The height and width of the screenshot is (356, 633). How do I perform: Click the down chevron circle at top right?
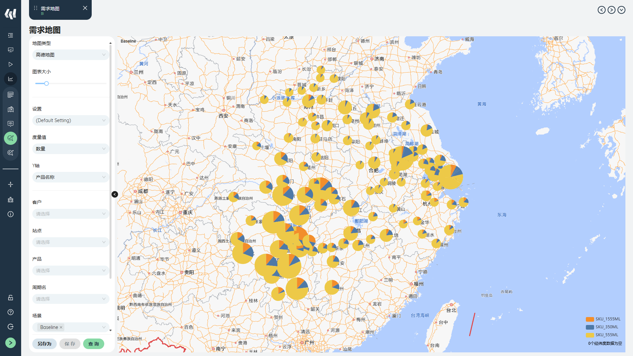point(621,10)
